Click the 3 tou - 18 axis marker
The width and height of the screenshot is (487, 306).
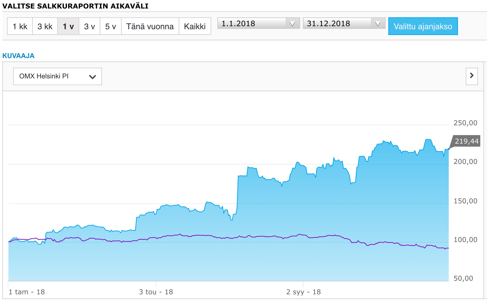pyautogui.click(x=156, y=292)
